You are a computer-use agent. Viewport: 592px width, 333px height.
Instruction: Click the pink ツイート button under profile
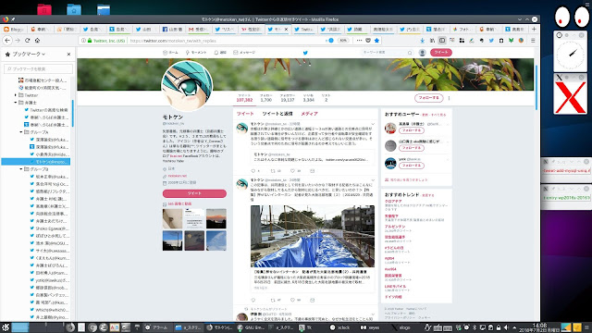pos(194,193)
